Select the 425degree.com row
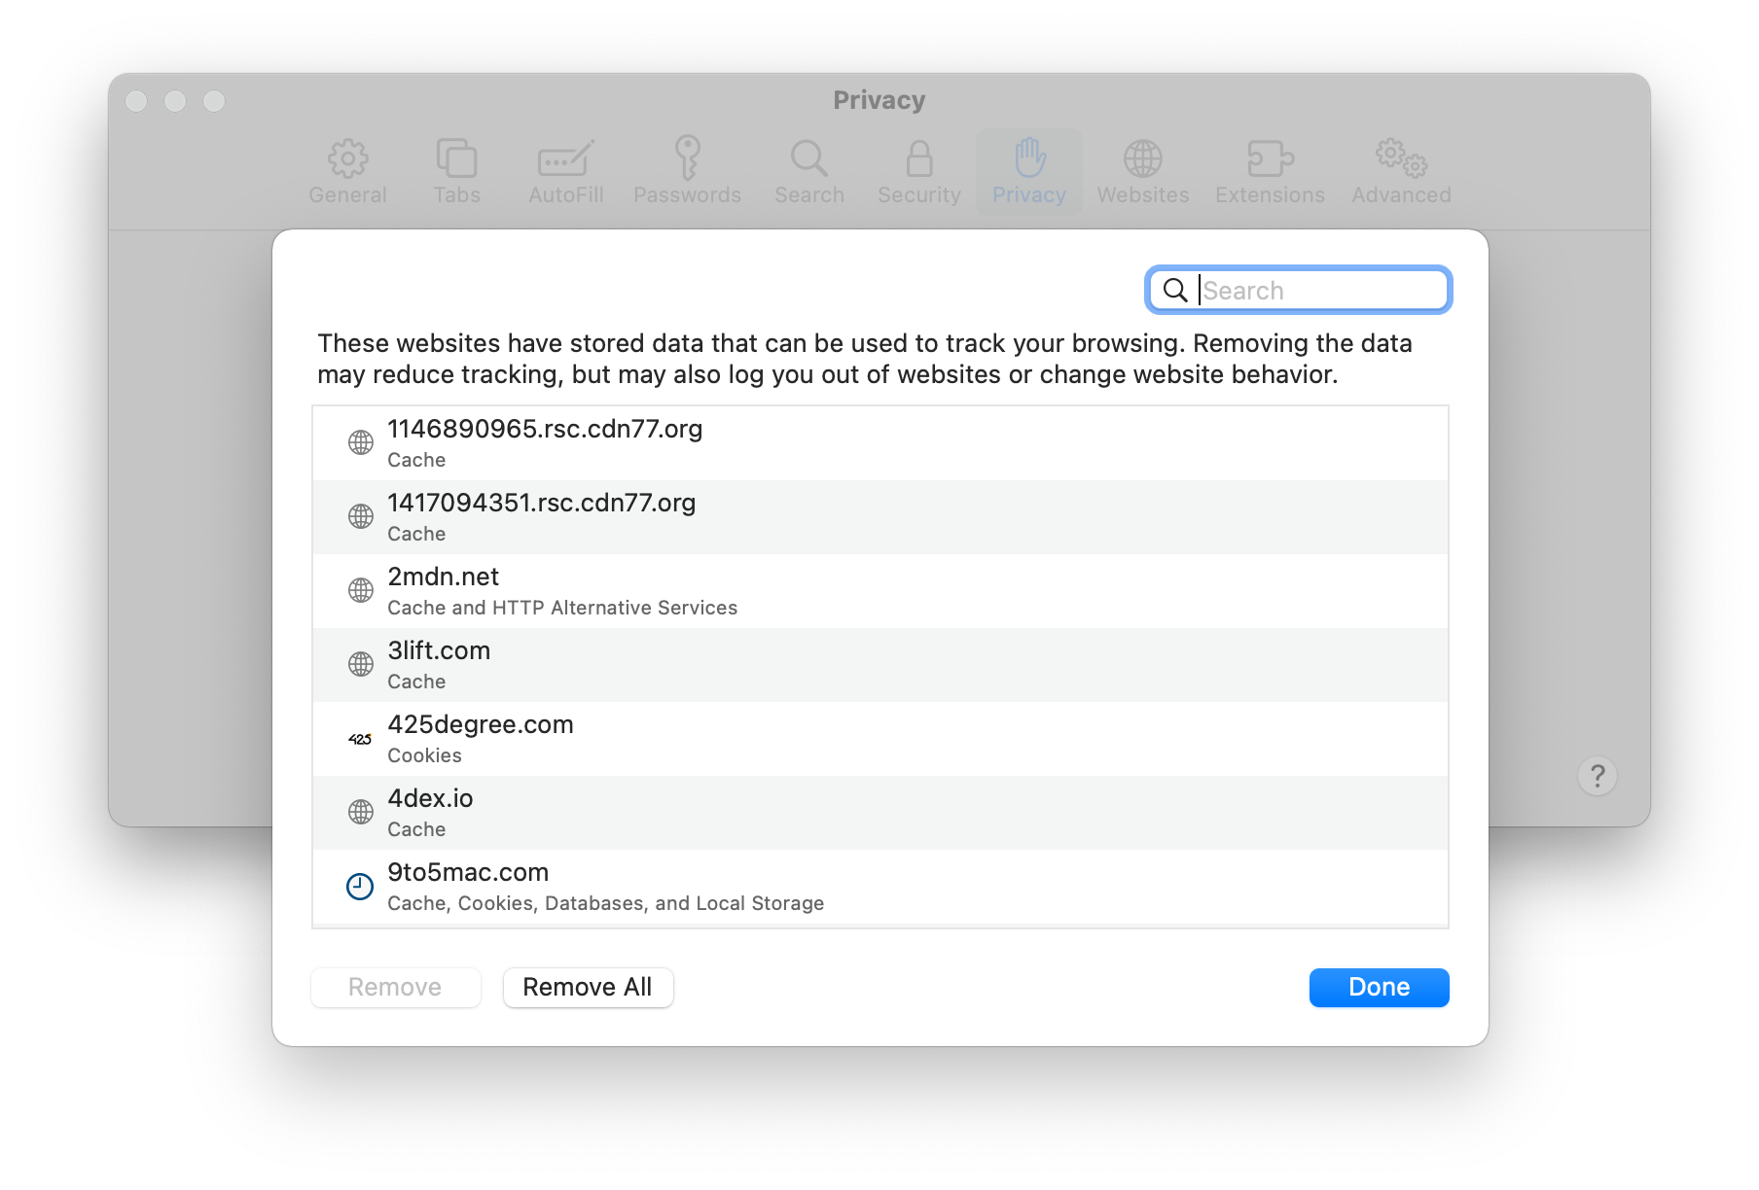The image size is (1759, 1190). tap(879, 739)
